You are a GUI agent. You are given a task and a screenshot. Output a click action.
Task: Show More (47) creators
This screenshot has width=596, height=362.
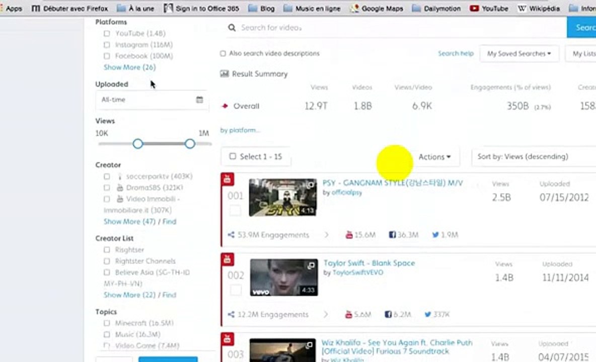tap(129, 222)
